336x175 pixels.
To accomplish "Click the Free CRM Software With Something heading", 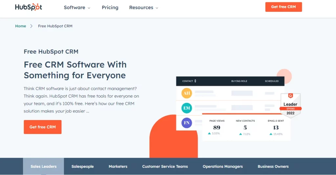I will [x=75, y=70].
